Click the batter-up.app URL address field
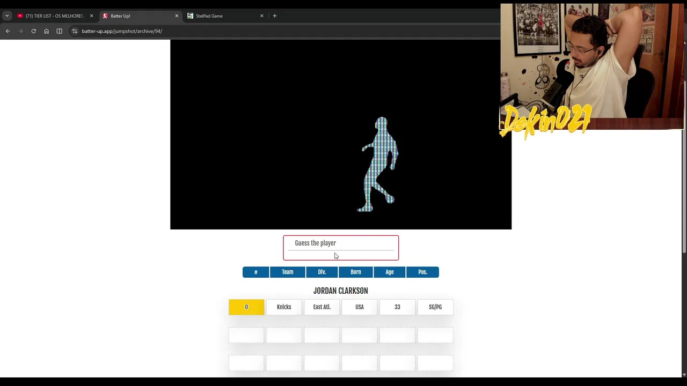The height and width of the screenshot is (386, 687). coord(122,31)
